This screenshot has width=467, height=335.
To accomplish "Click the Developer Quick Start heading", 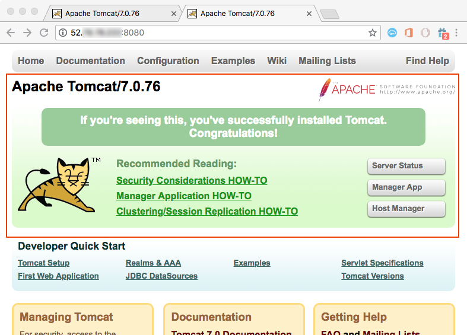I will [71, 246].
